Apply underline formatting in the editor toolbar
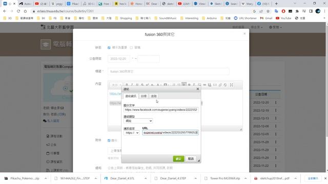This screenshot has height=184, width=328. click(x=137, y=85)
